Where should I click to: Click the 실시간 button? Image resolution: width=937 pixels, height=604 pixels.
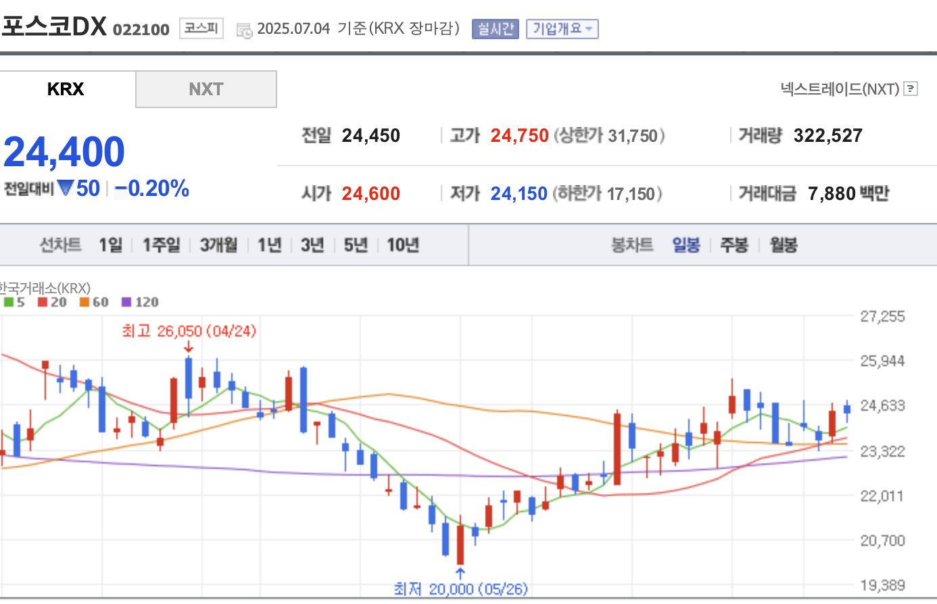click(495, 28)
